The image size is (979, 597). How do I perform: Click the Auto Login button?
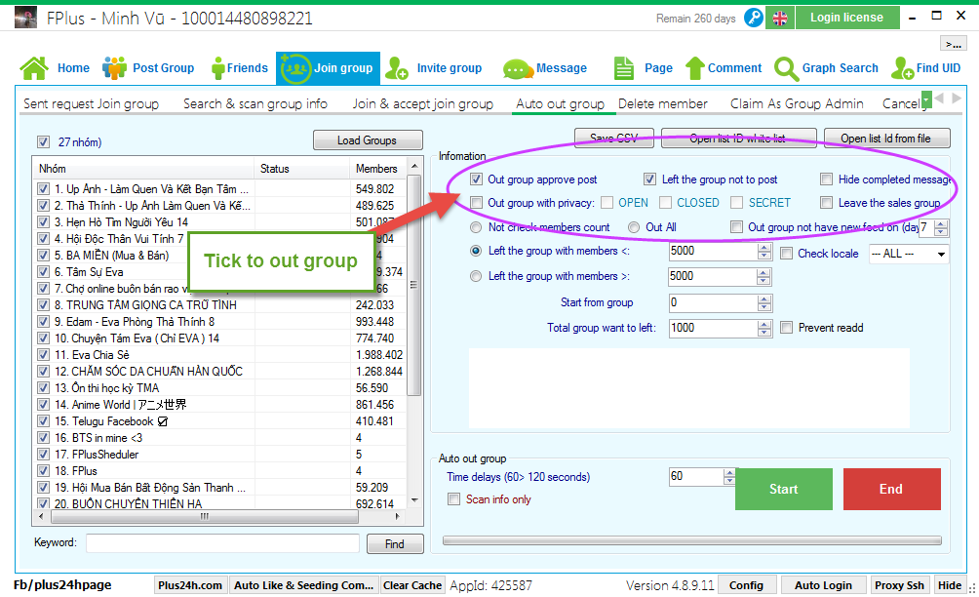pos(824,585)
